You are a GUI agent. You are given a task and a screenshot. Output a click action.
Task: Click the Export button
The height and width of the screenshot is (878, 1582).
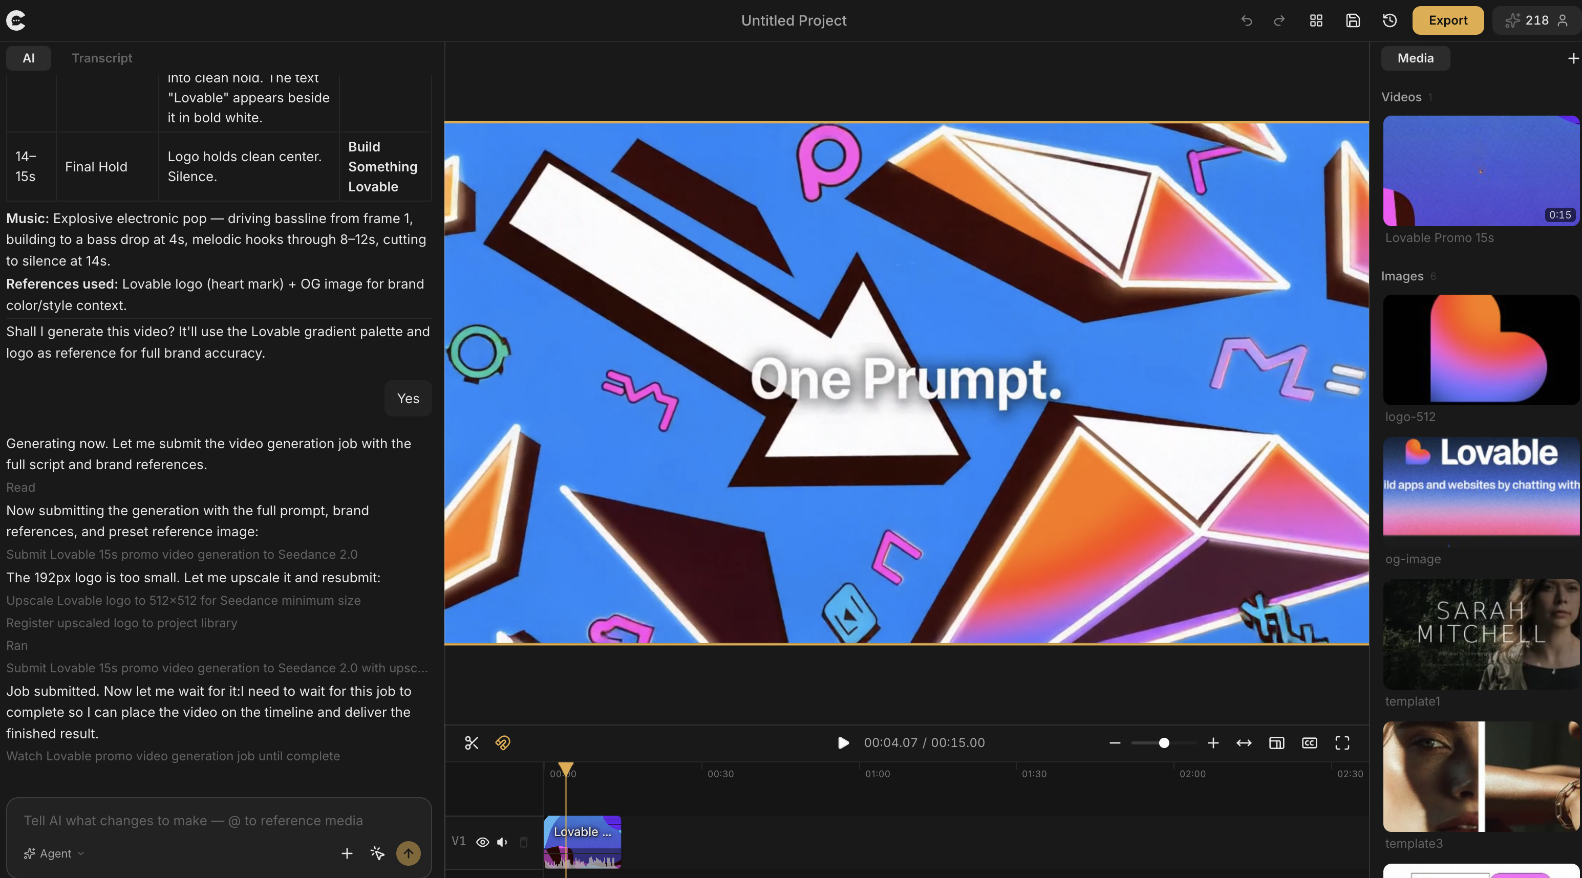(x=1447, y=20)
